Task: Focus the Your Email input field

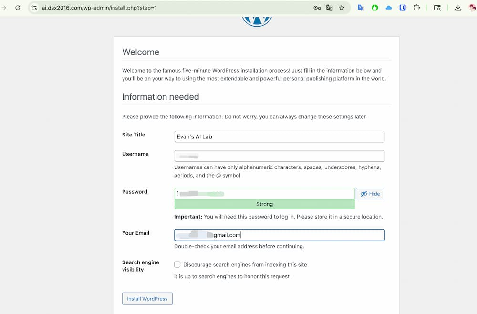Action: [279, 235]
